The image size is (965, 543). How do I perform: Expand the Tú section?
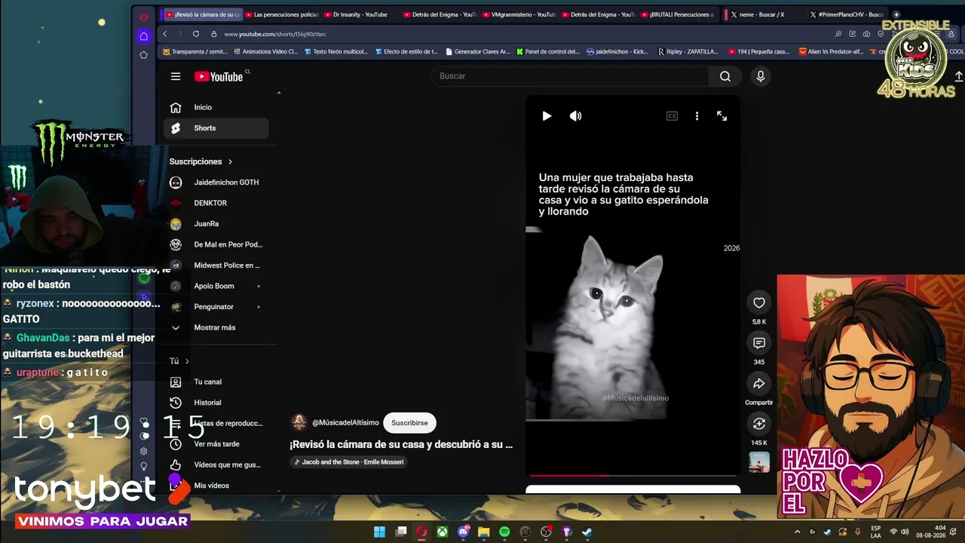(179, 361)
